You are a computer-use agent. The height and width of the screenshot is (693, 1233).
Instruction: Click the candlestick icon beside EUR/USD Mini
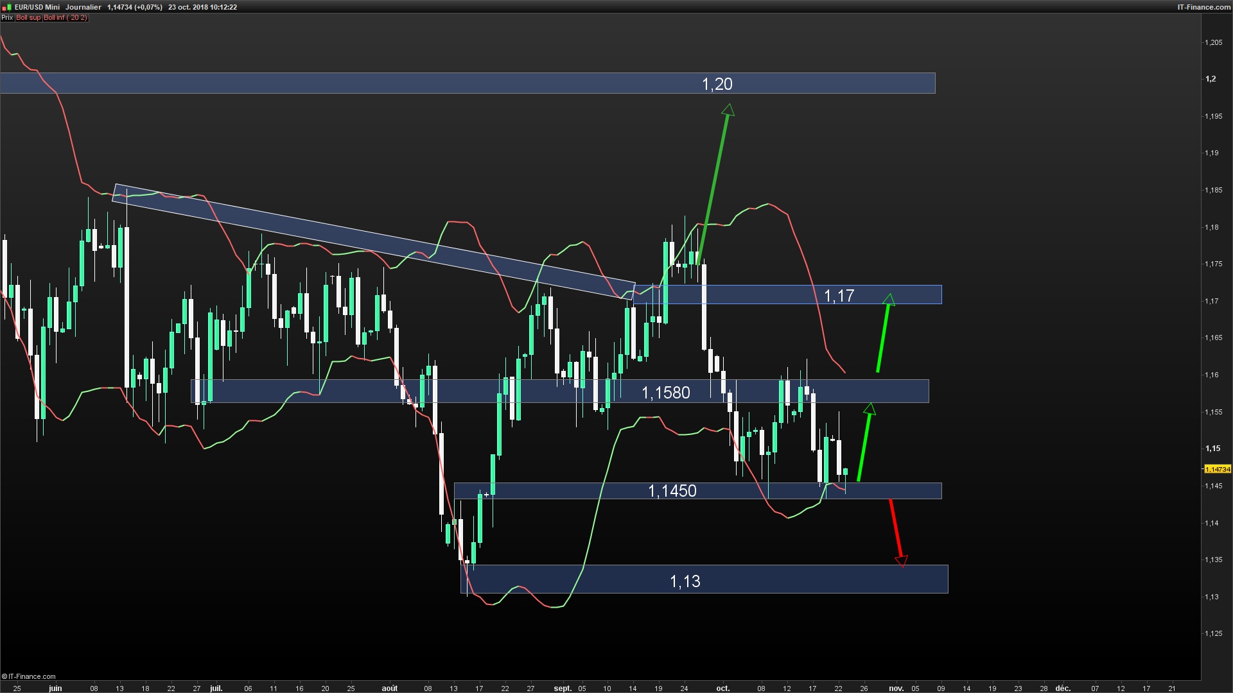coord(8,7)
